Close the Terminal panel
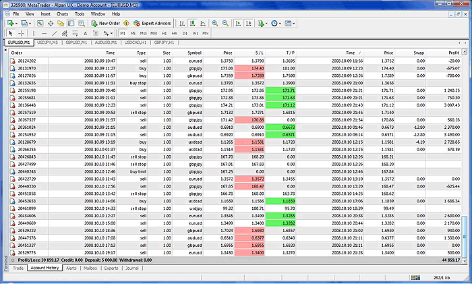Viewport: 472px width, 284px height. (5, 50)
